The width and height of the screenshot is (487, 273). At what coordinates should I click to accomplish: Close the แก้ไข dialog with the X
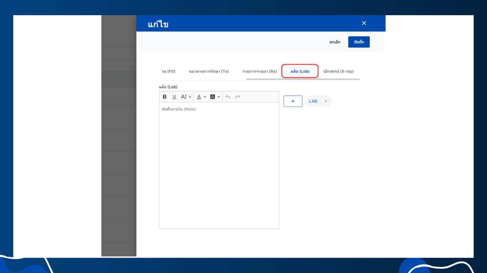click(364, 23)
